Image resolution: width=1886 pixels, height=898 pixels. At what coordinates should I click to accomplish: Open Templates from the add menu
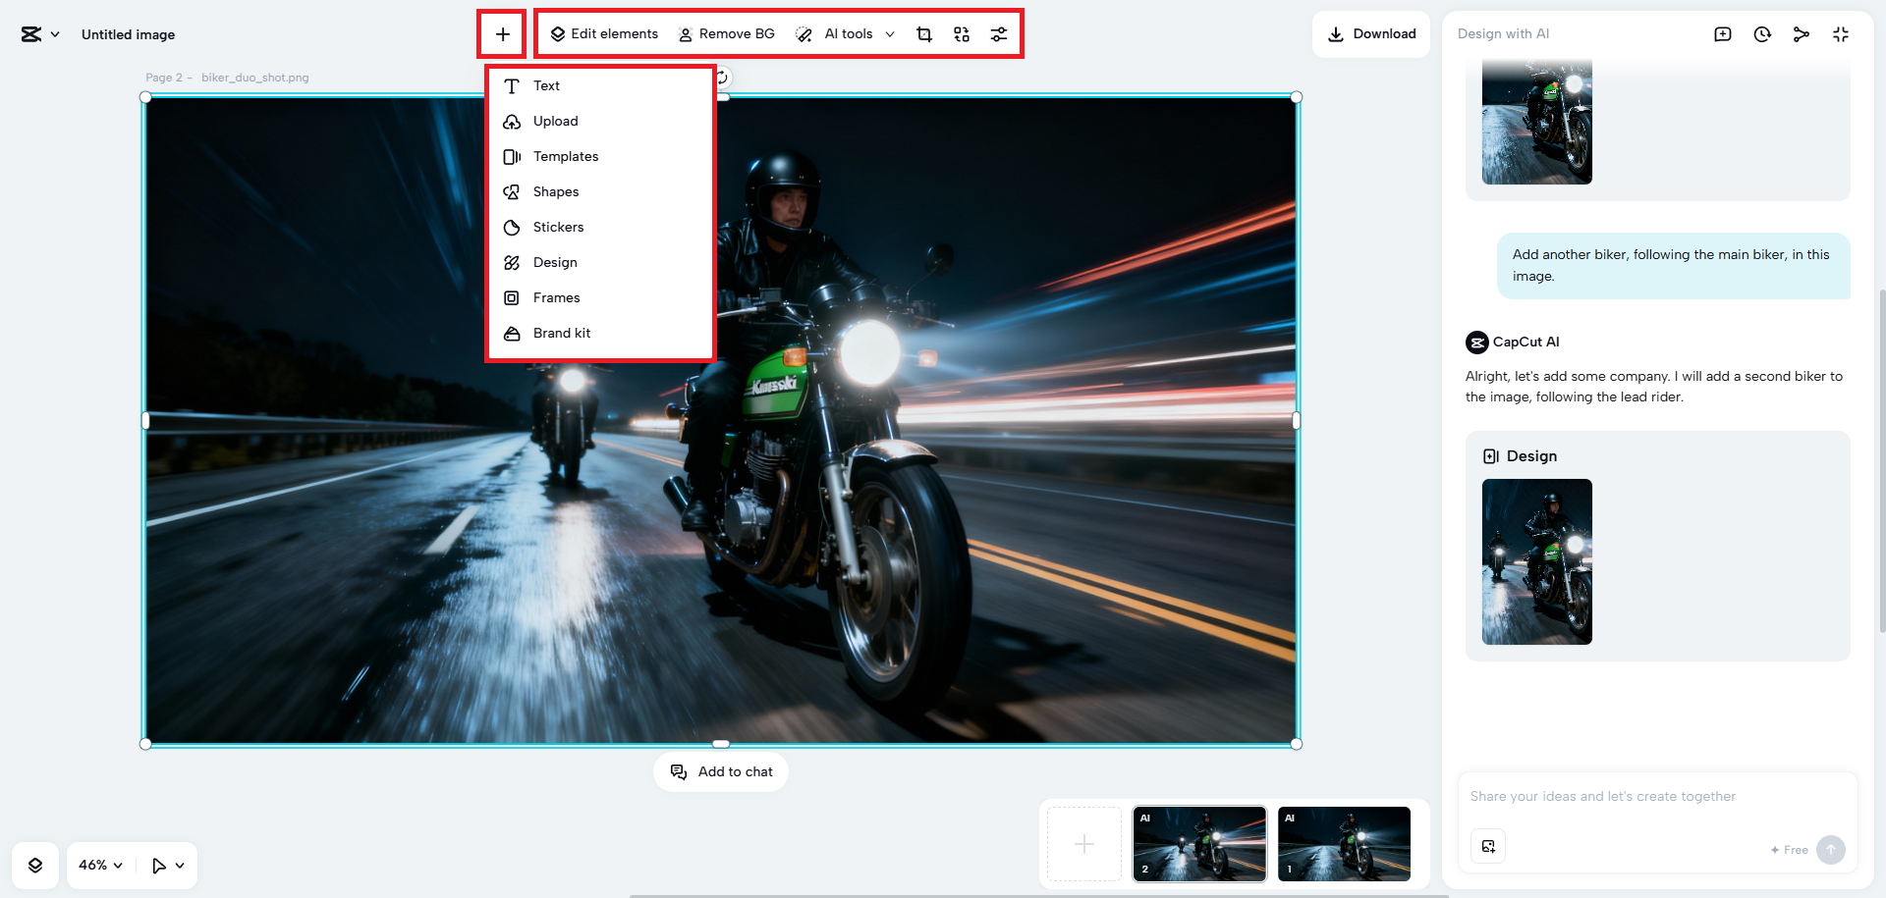[600, 157]
